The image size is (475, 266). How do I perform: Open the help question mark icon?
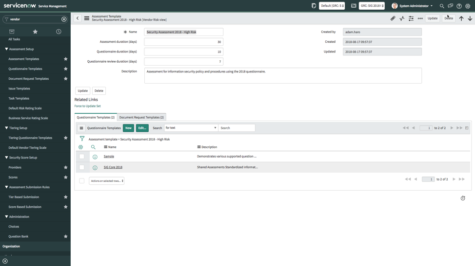coord(459,6)
